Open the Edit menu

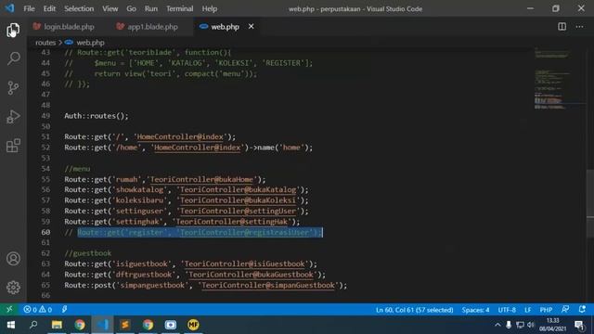[49, 8]
